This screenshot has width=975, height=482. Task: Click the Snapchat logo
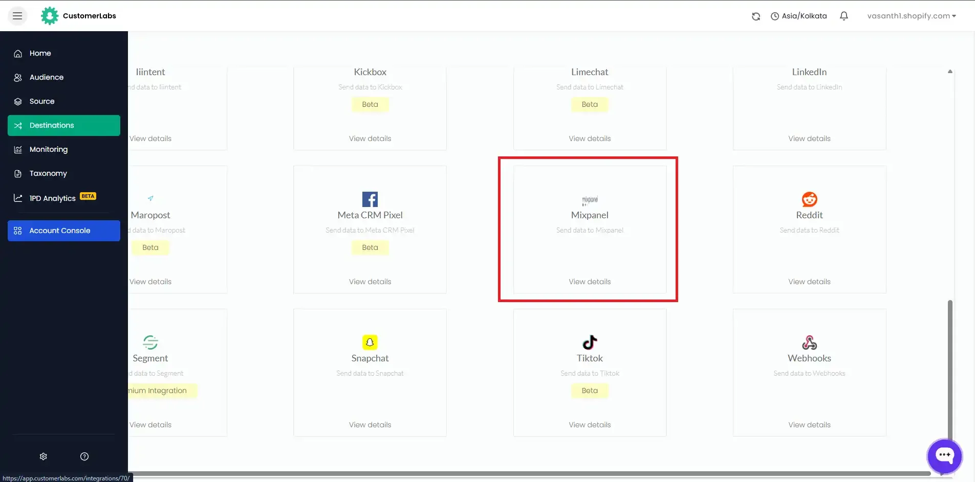(370, 342)
